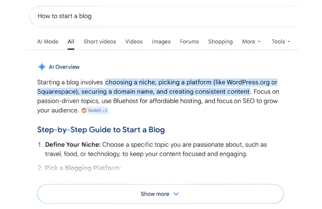
Task: Expand the Tools dropdown menu
Action: pos(281,42)
